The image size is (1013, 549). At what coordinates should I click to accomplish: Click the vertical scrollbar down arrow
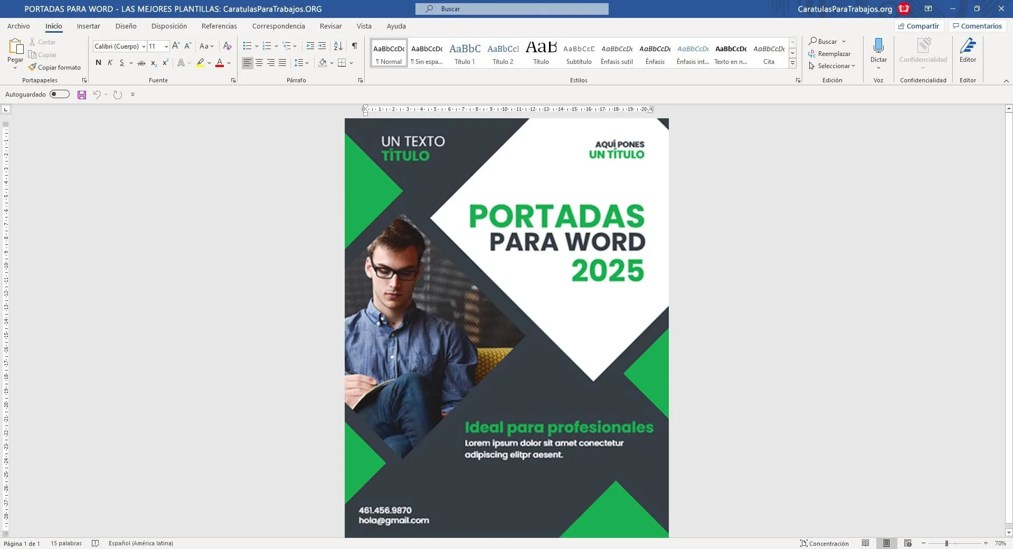tap(1009, 533)
